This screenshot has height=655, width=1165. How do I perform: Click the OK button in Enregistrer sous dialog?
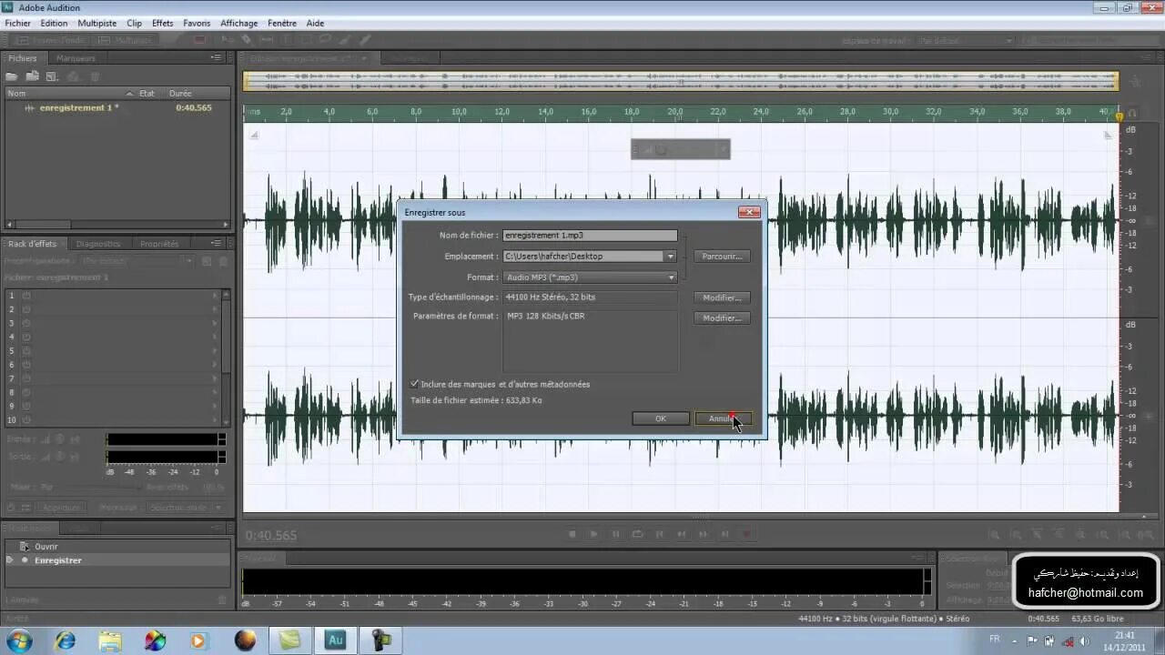point(660,418)
